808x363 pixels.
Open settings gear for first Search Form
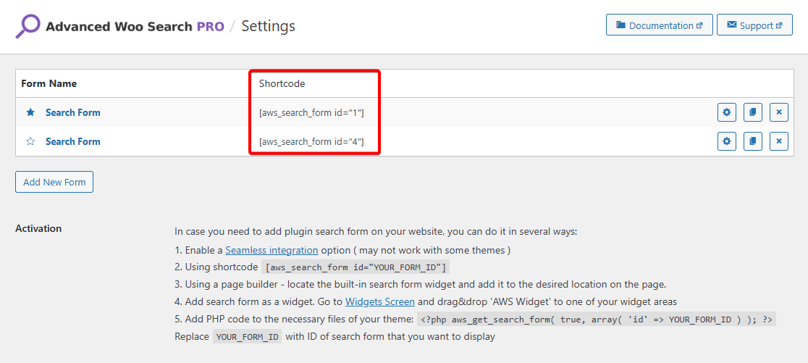(727, 112)
